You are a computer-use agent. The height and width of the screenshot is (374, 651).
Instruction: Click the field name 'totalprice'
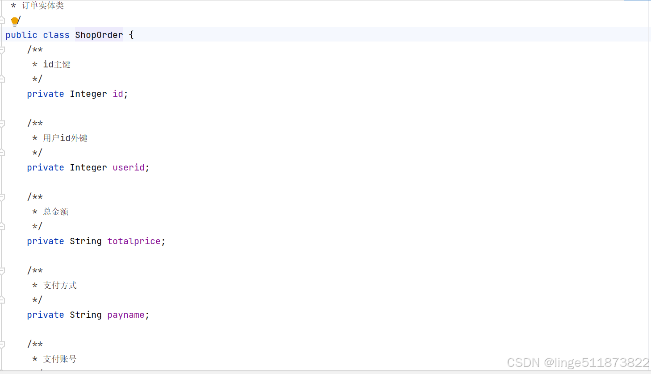134,241
